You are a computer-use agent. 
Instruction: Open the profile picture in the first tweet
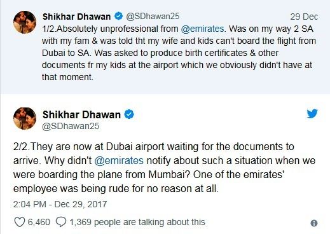click(x=25, y=22)
